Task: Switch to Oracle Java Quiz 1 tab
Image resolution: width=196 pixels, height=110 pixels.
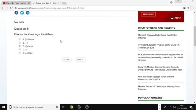Action: pos(46,3)
